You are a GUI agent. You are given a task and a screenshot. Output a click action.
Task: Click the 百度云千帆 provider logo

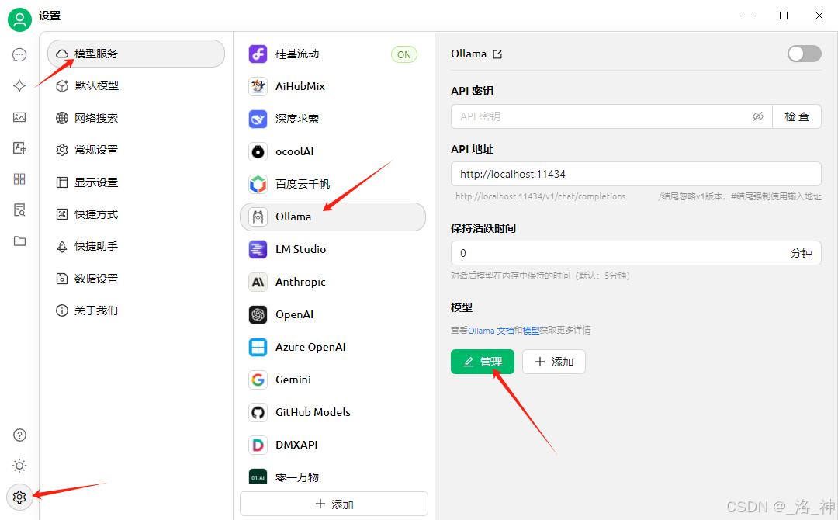(258, 185)
